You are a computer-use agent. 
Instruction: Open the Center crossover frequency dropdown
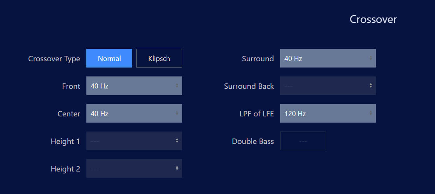(x=134, y=113)
